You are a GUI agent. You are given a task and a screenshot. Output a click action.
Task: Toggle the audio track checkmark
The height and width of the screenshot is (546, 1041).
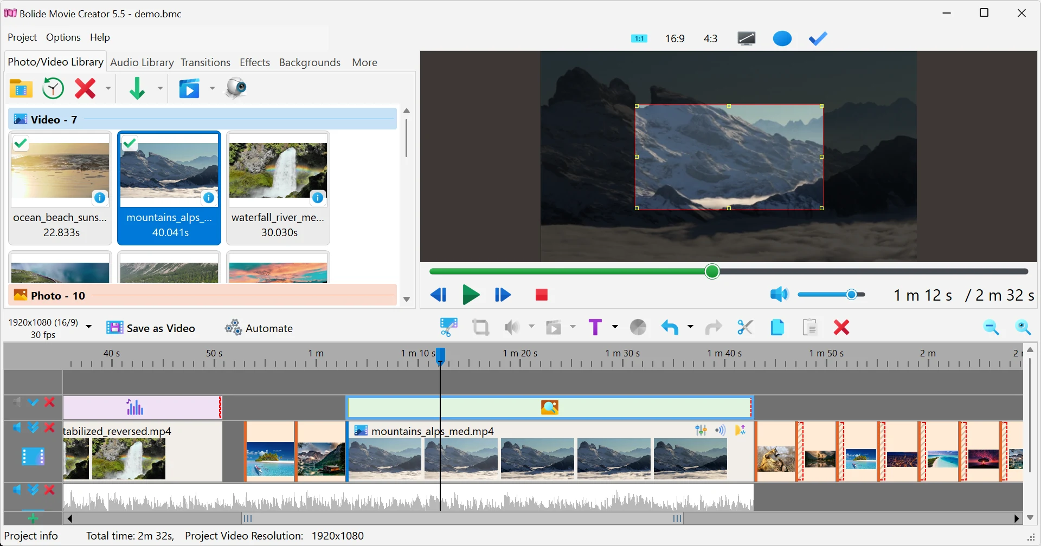click(33, 490)
